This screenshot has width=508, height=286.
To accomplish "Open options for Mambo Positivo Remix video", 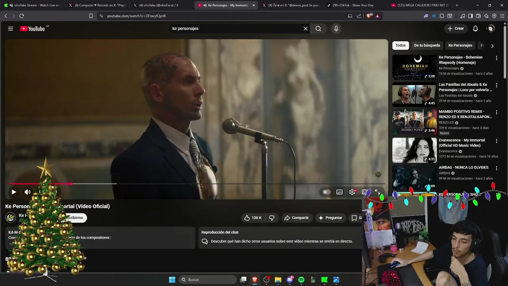I will coord(496,112).
